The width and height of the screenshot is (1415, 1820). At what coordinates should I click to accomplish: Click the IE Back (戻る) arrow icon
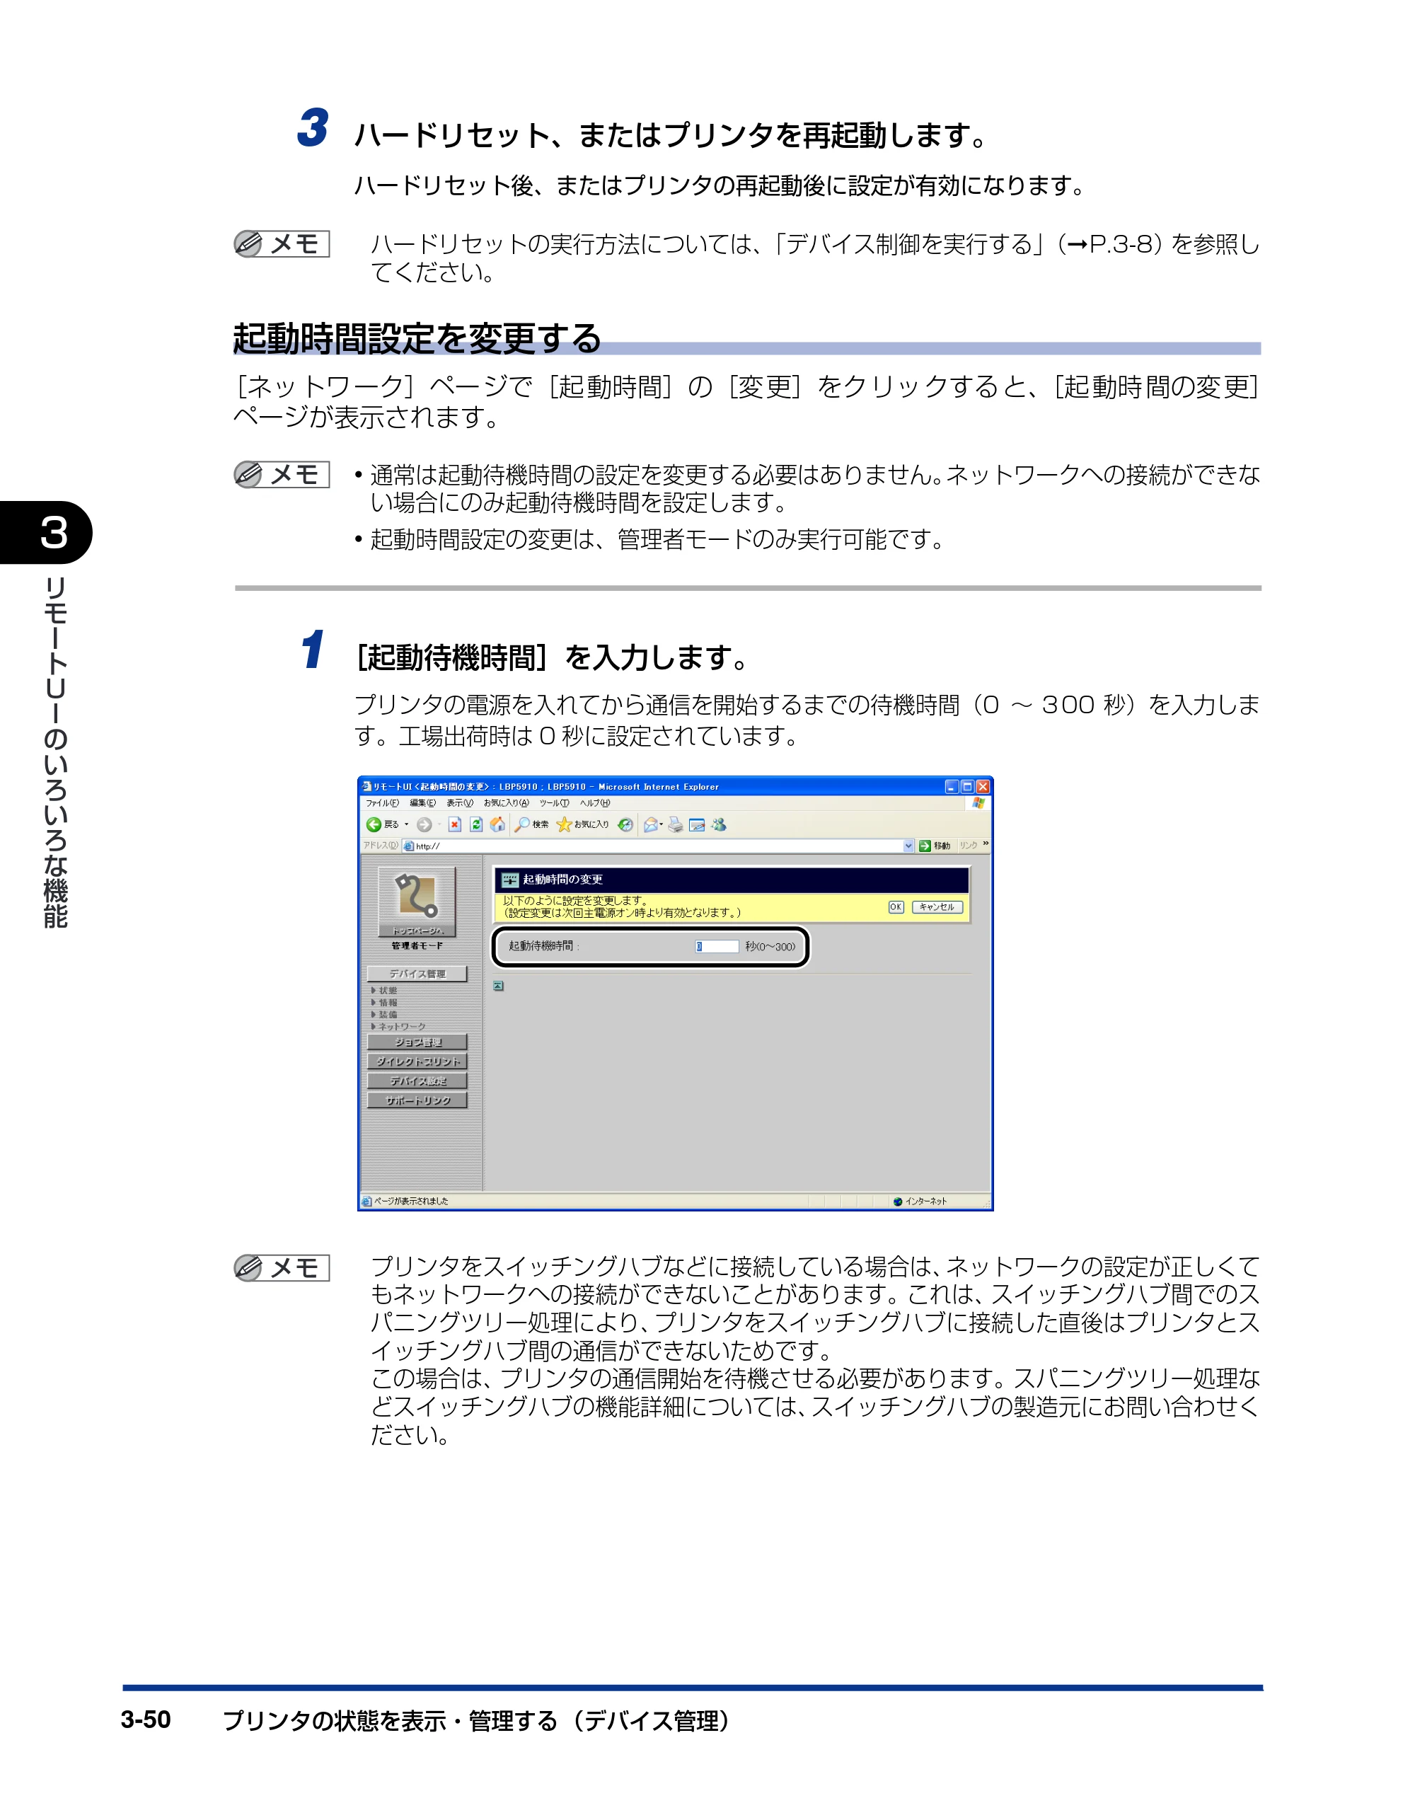tap(374, 824)
